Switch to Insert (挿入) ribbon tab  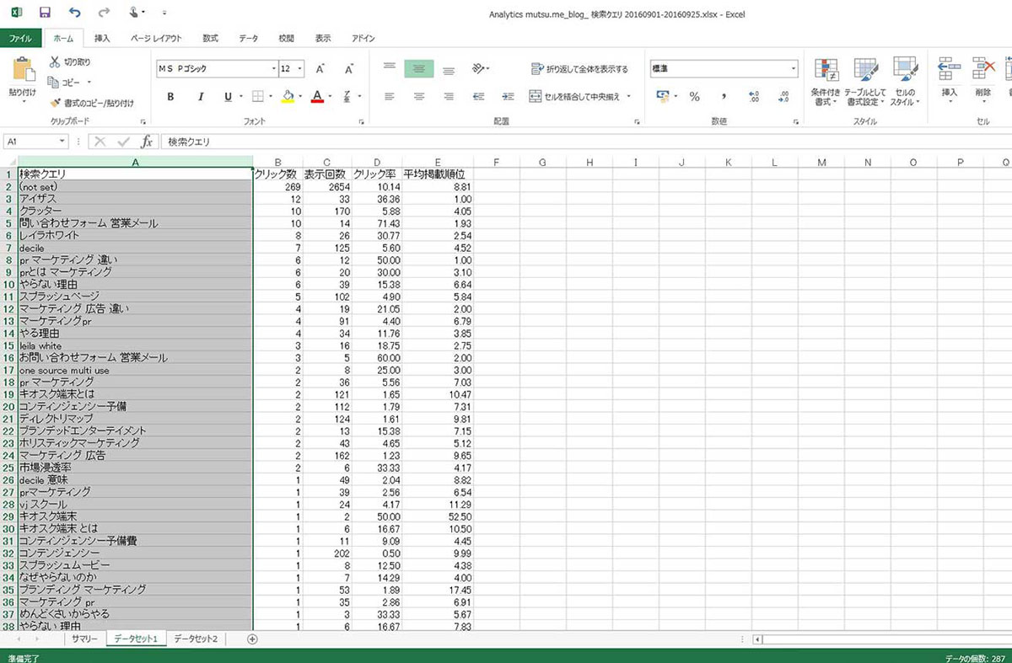[102, 38]
